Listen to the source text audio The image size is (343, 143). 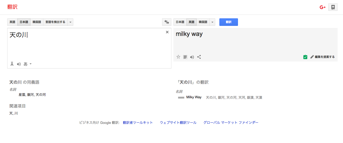click(19, 64)
